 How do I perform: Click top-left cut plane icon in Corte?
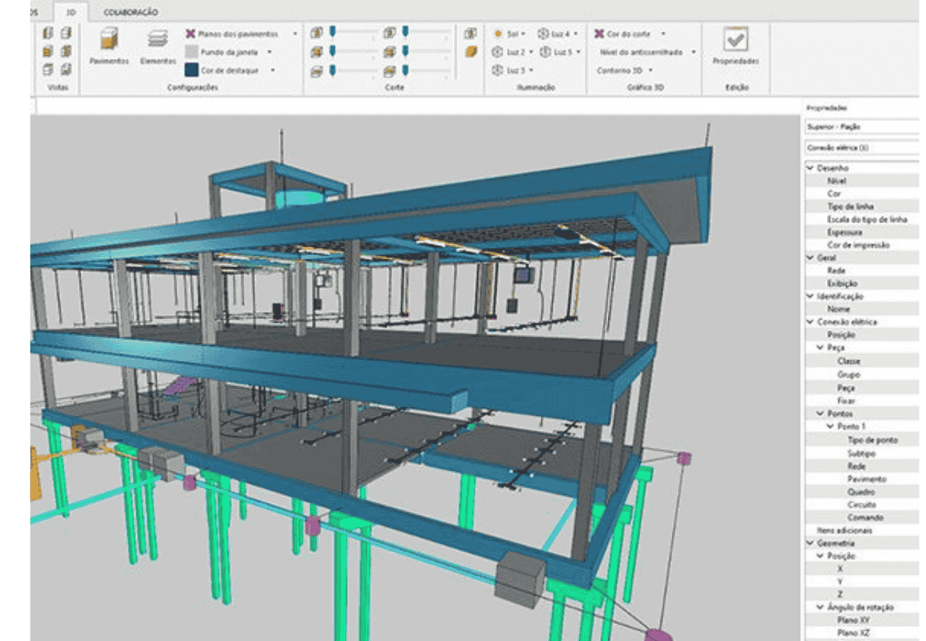[x=317, y=33]
